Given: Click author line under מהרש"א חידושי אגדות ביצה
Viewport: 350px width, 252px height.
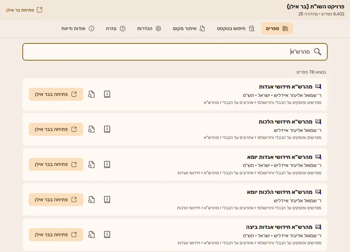Looking at the screenshot, I should coord(282,236).
